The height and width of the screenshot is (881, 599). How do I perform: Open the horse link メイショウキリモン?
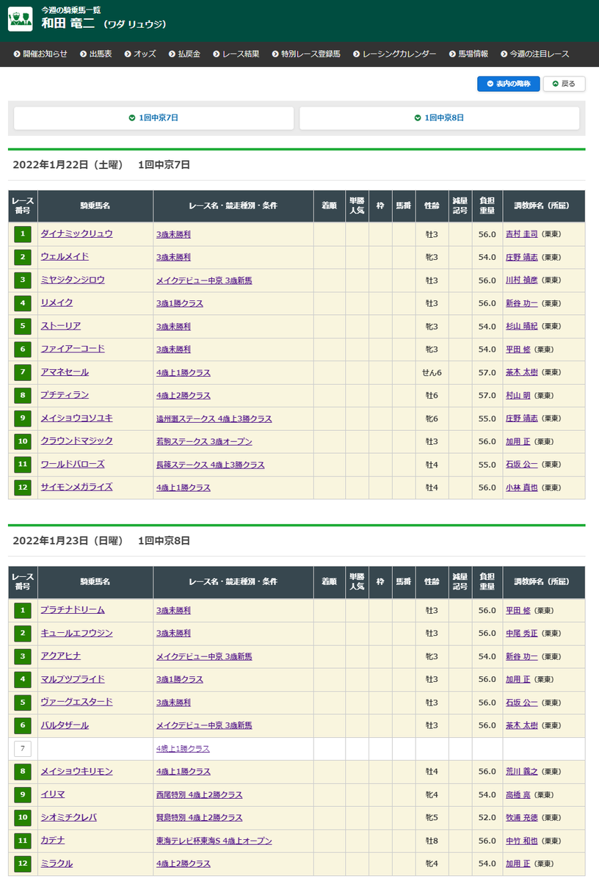tap(77, 771)
